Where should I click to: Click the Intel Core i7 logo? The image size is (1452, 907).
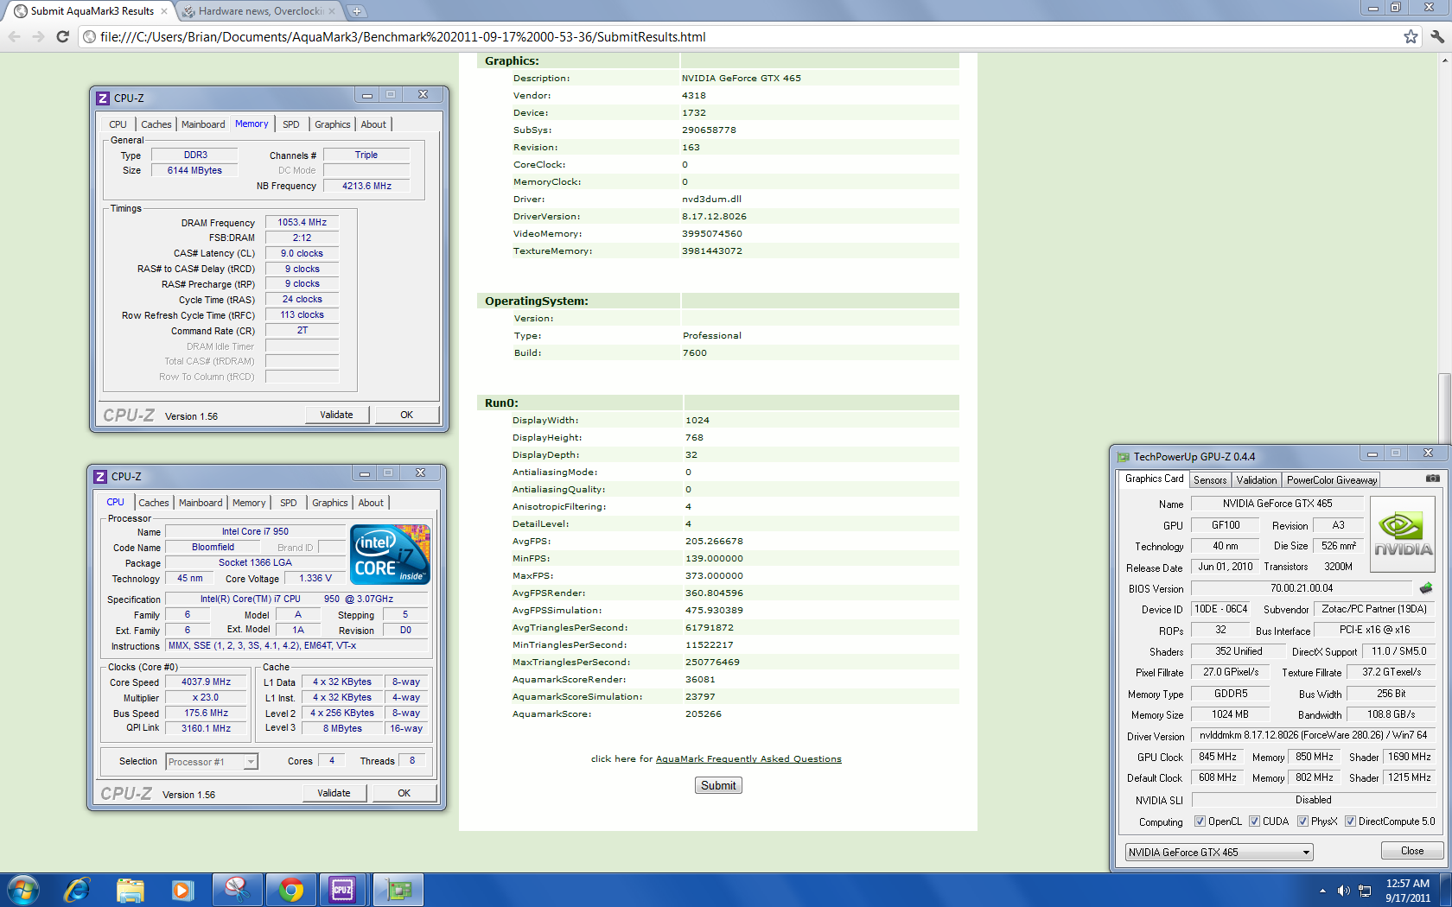click(x=390, y=555)
